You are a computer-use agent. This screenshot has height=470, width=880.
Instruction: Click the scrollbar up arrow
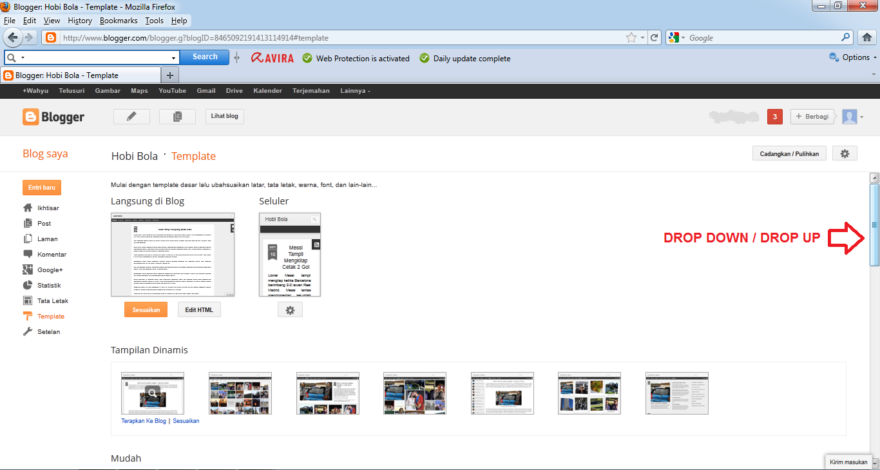874,177
